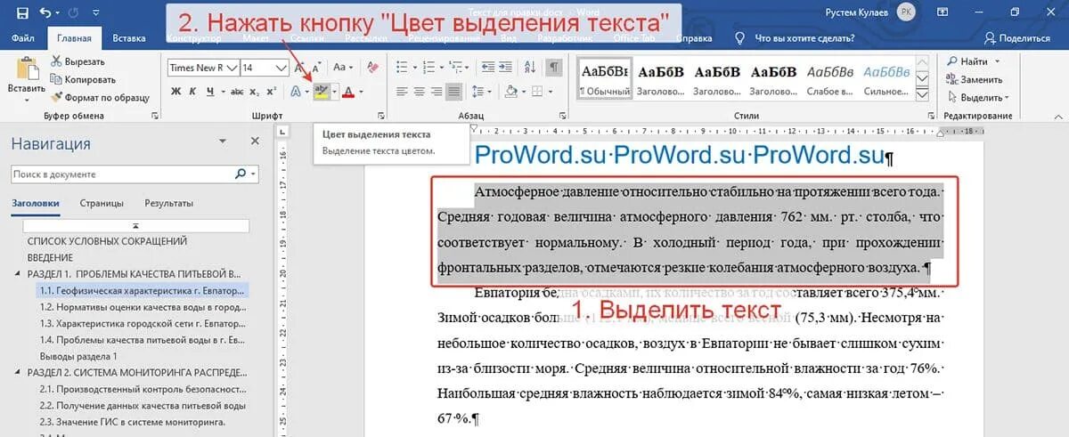Switch to Результаты tab in navigation
The width and height of the screenshot is (1069, 437).
[169, 203]
